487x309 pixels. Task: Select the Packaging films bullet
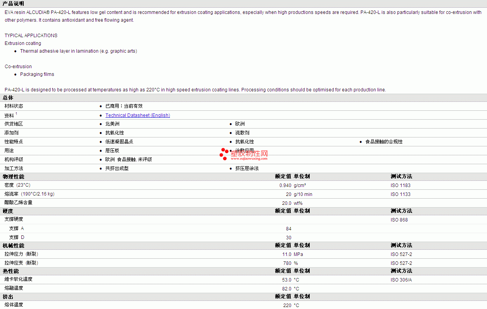coord(37,74)
